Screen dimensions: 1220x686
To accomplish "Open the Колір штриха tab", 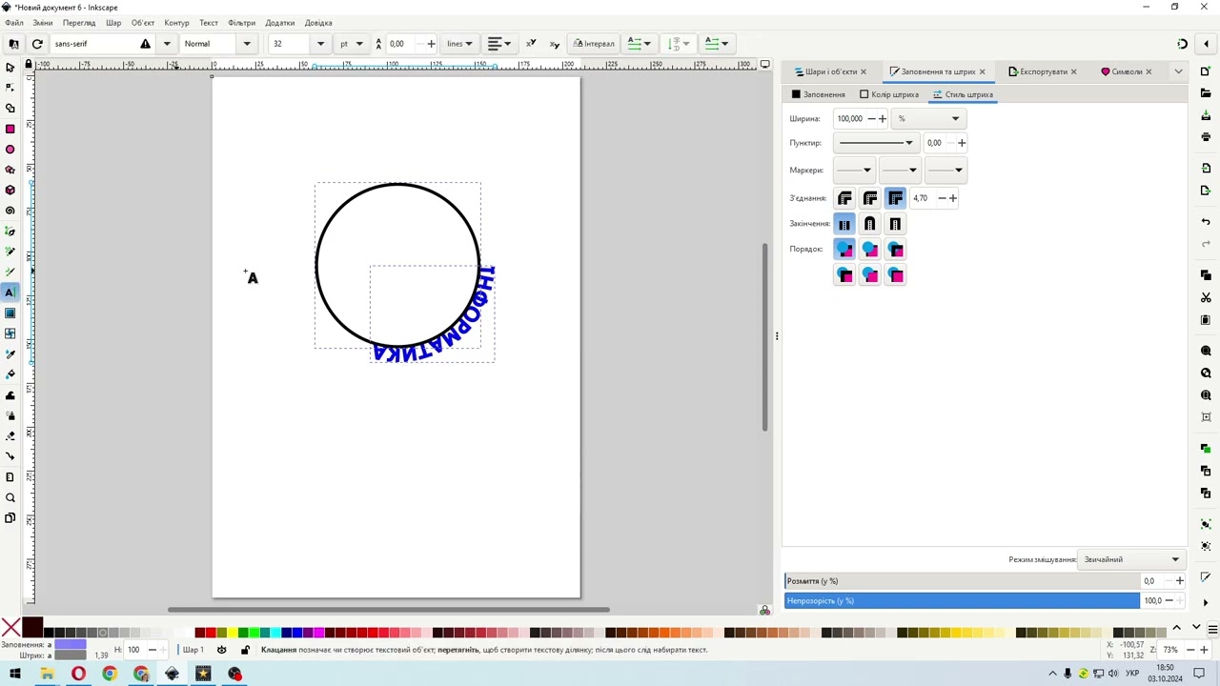I will [889, 94].
